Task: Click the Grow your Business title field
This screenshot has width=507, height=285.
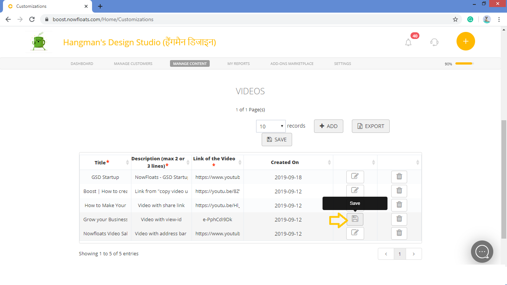Action: click(105, 219)
